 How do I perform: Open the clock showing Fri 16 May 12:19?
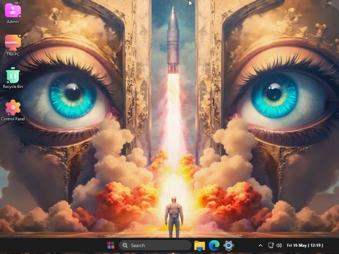point(305,245)
